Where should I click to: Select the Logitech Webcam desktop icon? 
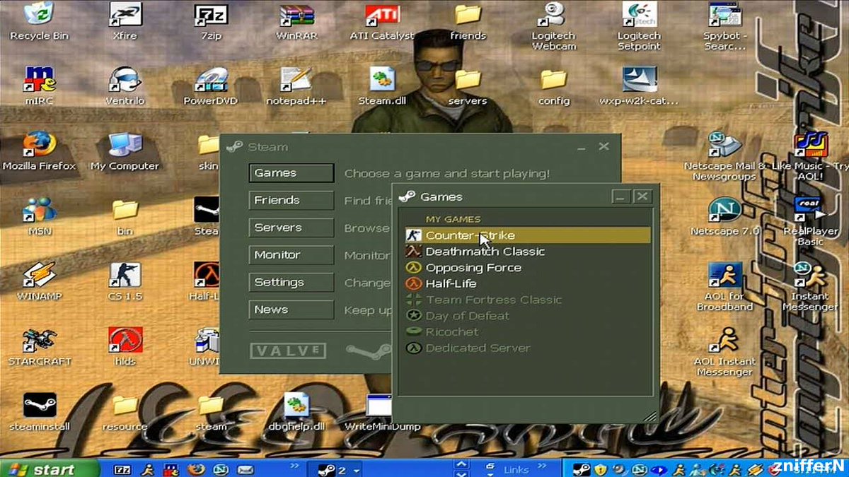[x=554, y=26]
